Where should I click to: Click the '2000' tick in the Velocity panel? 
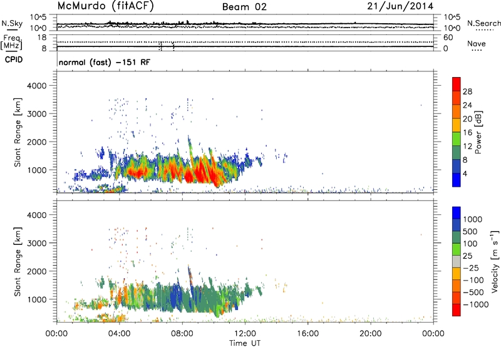[37, 271]
